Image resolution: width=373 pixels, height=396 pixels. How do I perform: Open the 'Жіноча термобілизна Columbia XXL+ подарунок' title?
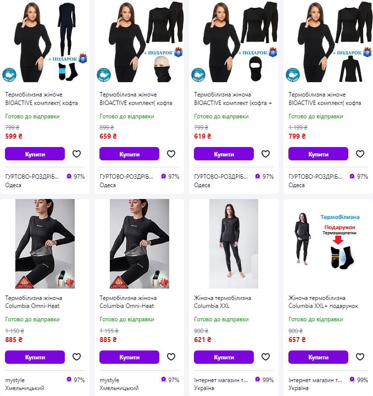click(323, 302)
